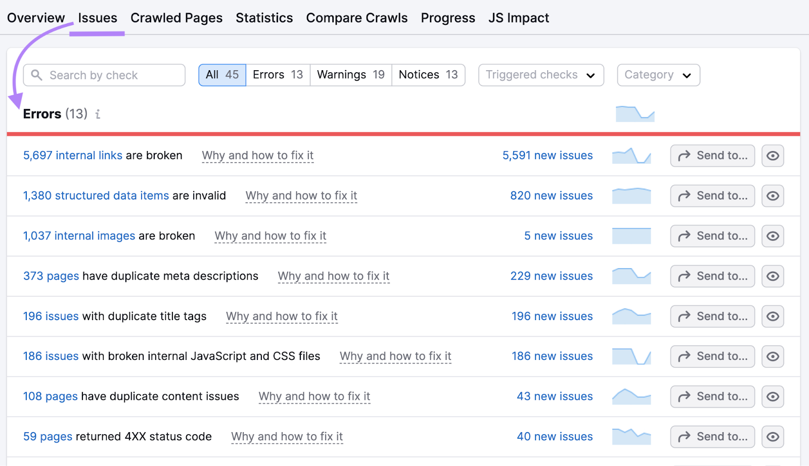Hide the broken internal links check

point(773,156)
